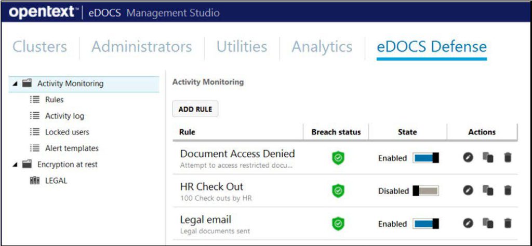Click the Enabled label for Legal email

click(393, 224)
